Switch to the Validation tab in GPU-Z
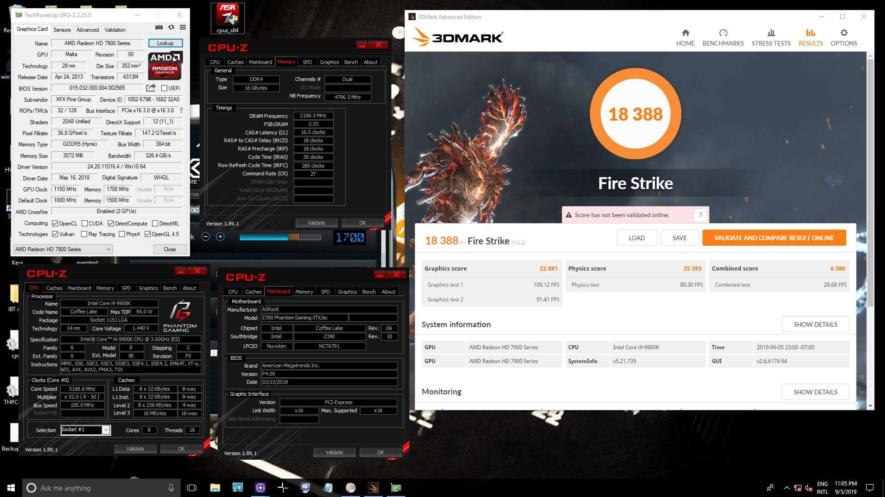Image resolution: width=885 pixels, height=497 pixels. (115, 29)
